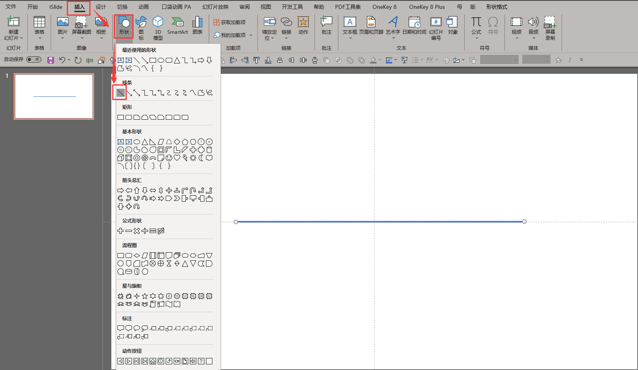Open the 新建幻灯片 dropdown arrow
Image resolution: width=638 pixels, height=370 pixels.
coord(21,38)
